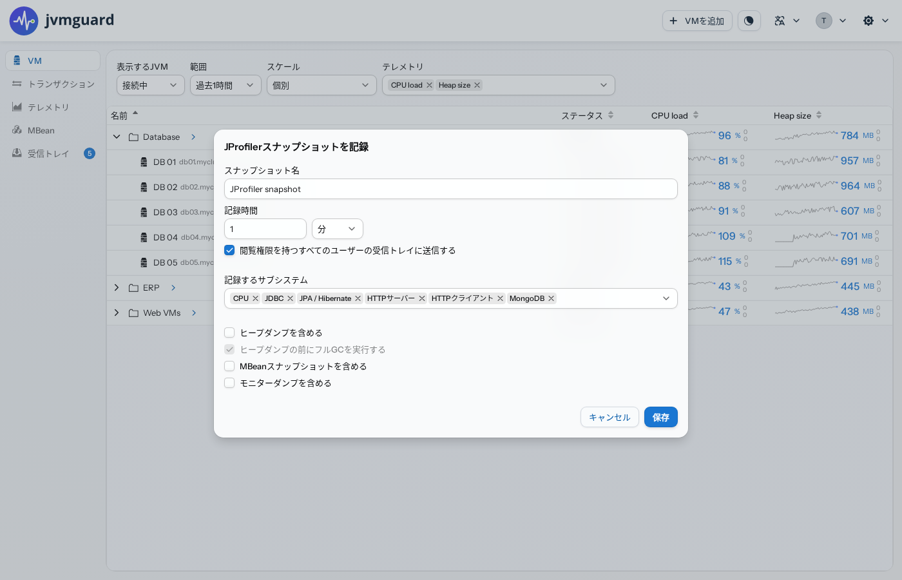This screenshot has width=902, height=580.
Task: Open the スケール dropdown showing 個別
Action: pyautogui.click(x=321, y=85)
